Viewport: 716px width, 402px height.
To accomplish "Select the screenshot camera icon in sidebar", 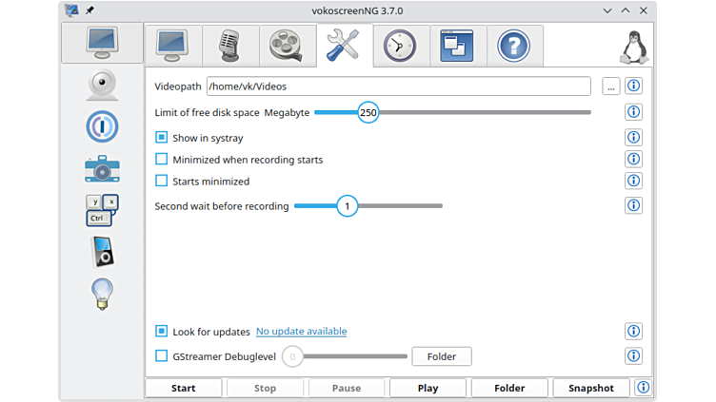I will 102,167.
